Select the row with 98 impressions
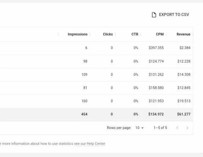The image size is (203, 157). click(96, 61)
